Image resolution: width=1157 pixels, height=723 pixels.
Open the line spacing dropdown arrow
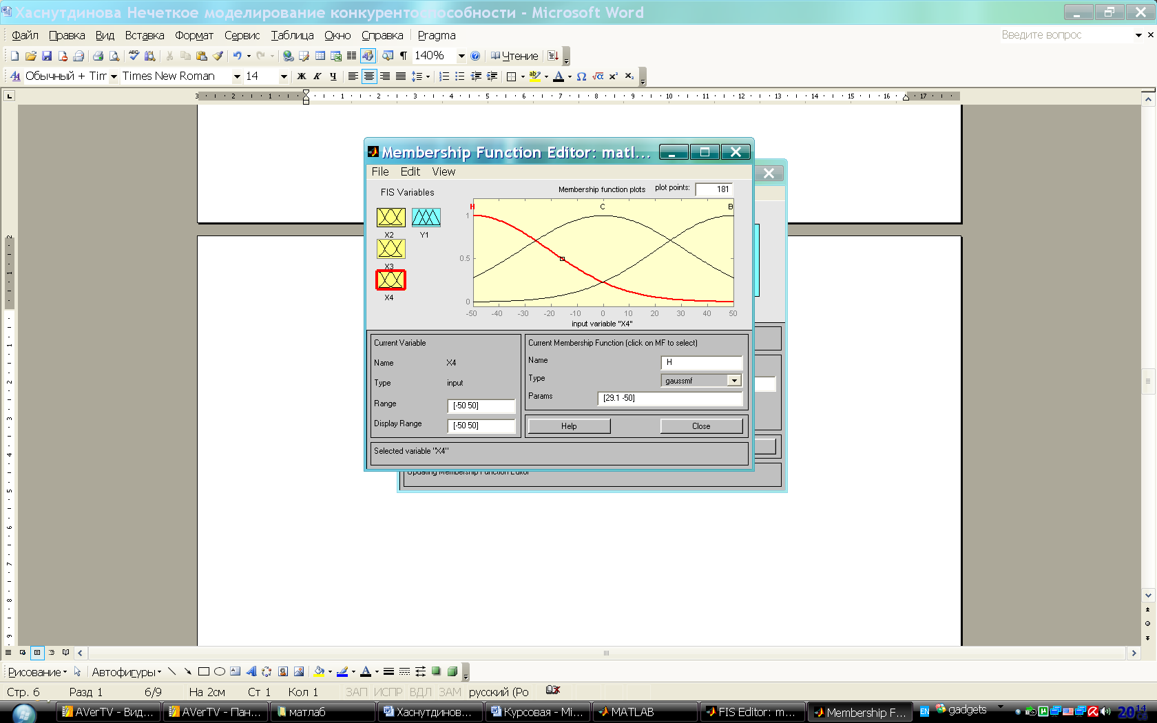(428, 76)
